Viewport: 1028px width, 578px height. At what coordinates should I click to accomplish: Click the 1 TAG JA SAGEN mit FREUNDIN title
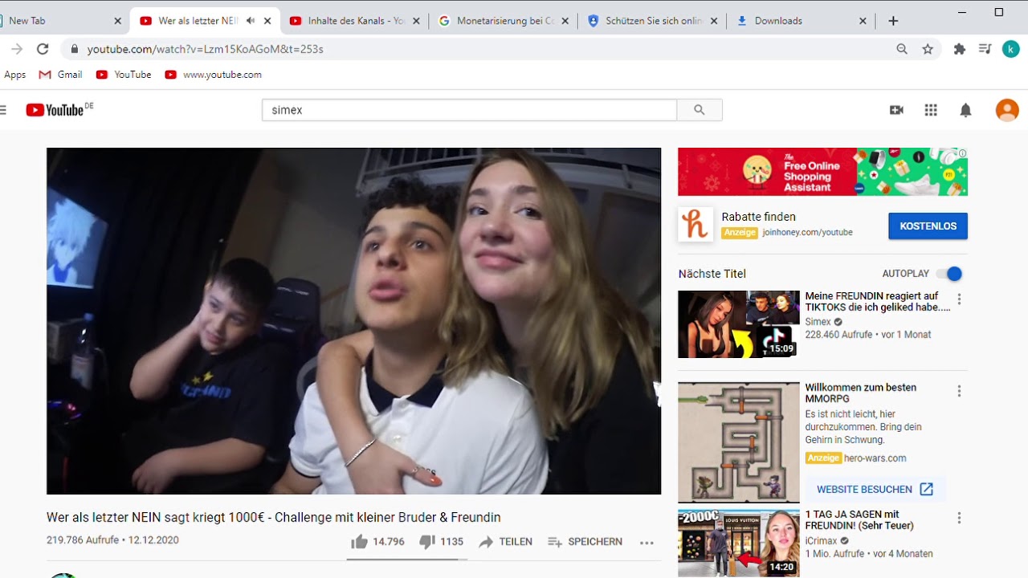(x=859, y=520)
